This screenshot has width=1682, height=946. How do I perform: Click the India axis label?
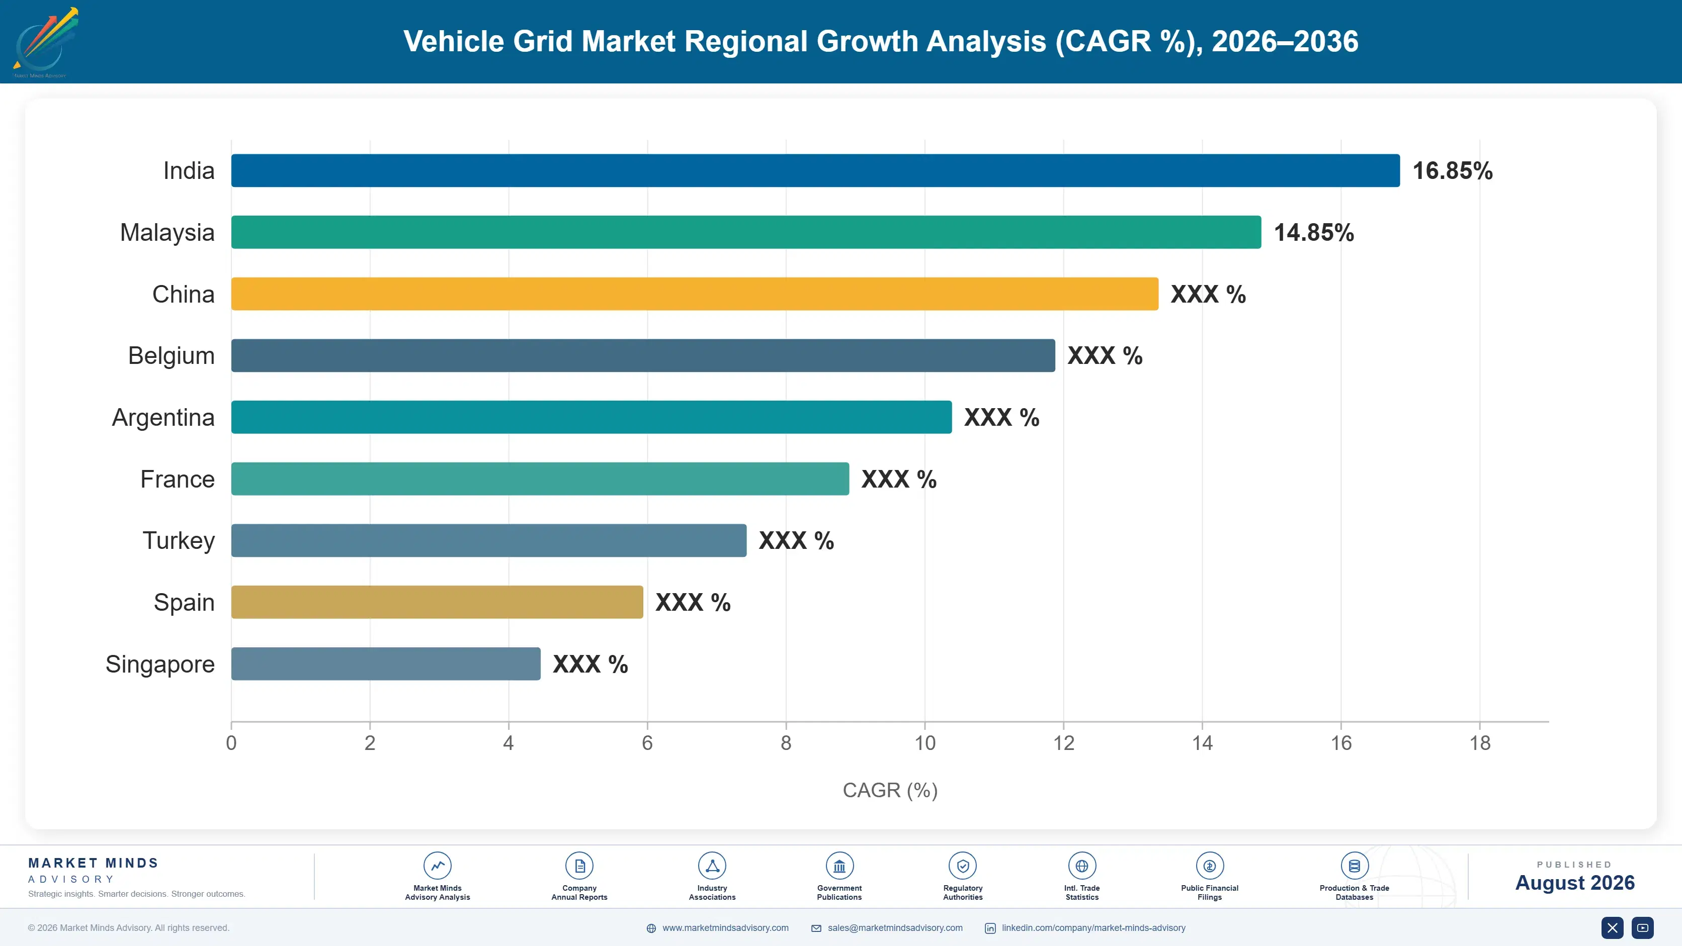189,171
